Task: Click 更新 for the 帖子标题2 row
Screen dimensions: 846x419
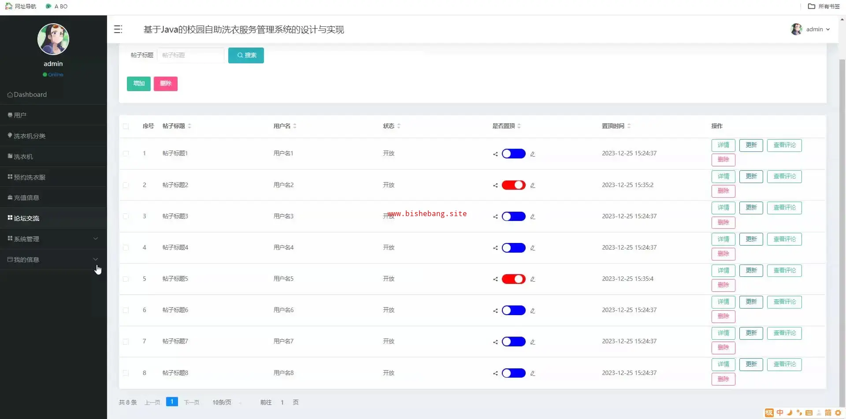Action: point(751,176)
